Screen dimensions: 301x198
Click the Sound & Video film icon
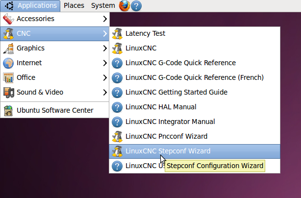point(8,93)
